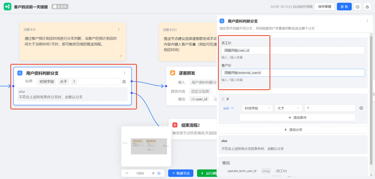Click the 未发布 status badge

click(60, 7)
